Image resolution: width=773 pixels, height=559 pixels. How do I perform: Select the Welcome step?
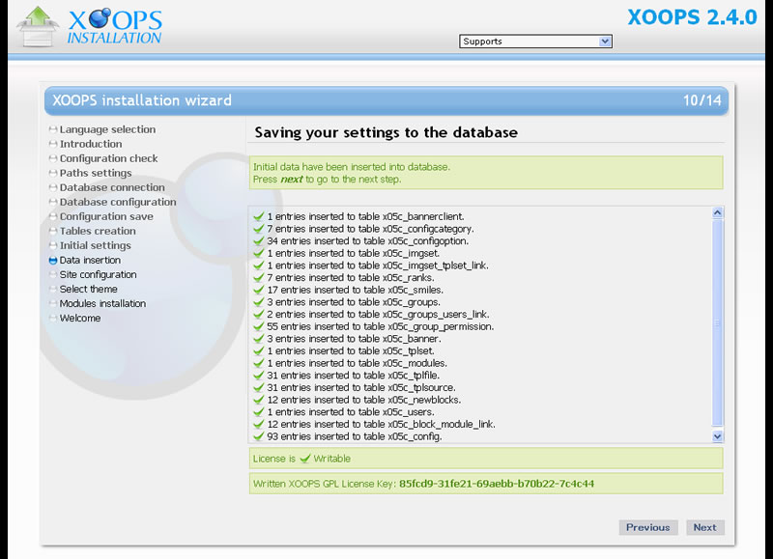point(80,319)
